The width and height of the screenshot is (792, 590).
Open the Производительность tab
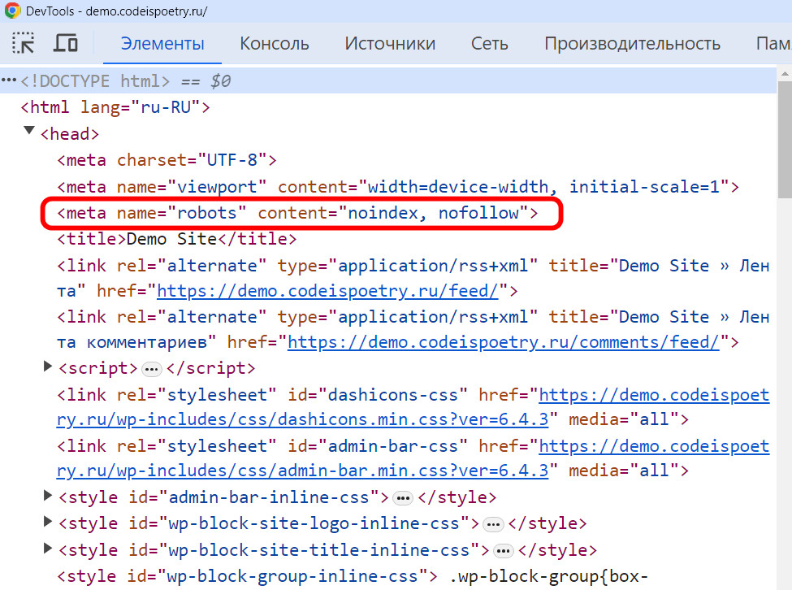click(633, 44)
